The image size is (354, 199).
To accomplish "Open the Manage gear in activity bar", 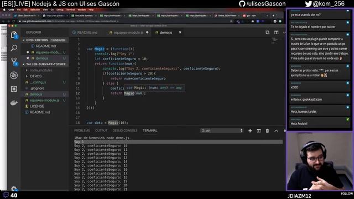I will coord(14,188).
